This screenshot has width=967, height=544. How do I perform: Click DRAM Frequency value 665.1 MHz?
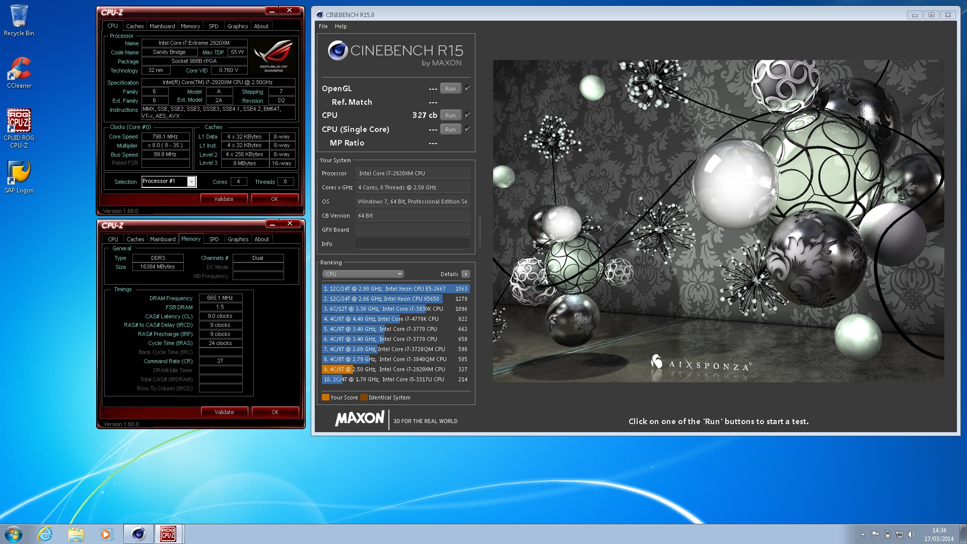coord(221,298)
